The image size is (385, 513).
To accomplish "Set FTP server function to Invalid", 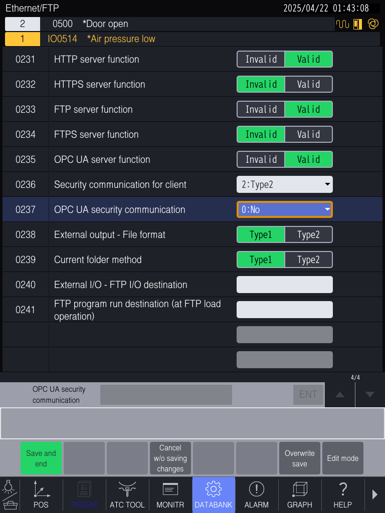I will pyautogui.click(x=261, y=109).
